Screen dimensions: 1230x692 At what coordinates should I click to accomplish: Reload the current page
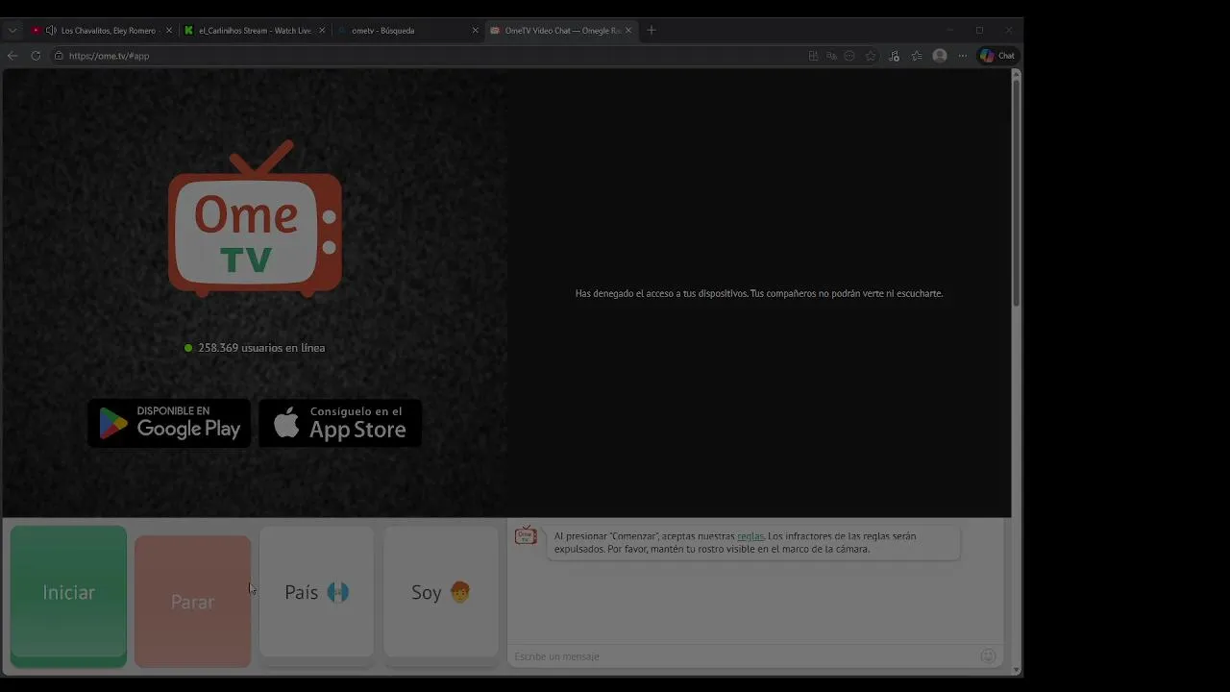(36, 56)
